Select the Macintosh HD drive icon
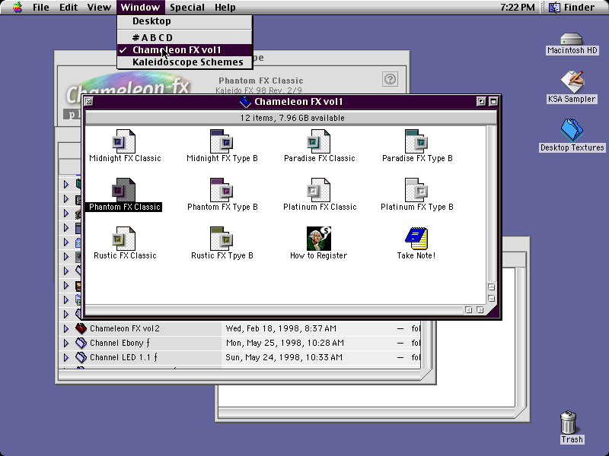Image resolution: width=609 pixels, height=456 pixels. click(x=572, y=39)
